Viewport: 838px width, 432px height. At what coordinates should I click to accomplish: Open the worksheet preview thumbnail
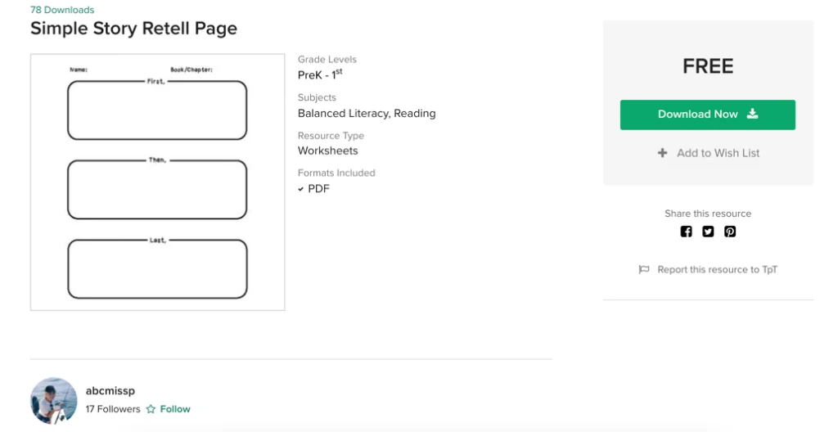pos(158,182)
